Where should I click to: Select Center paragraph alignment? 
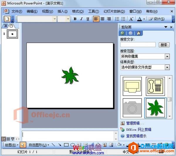tap(102, 19)
